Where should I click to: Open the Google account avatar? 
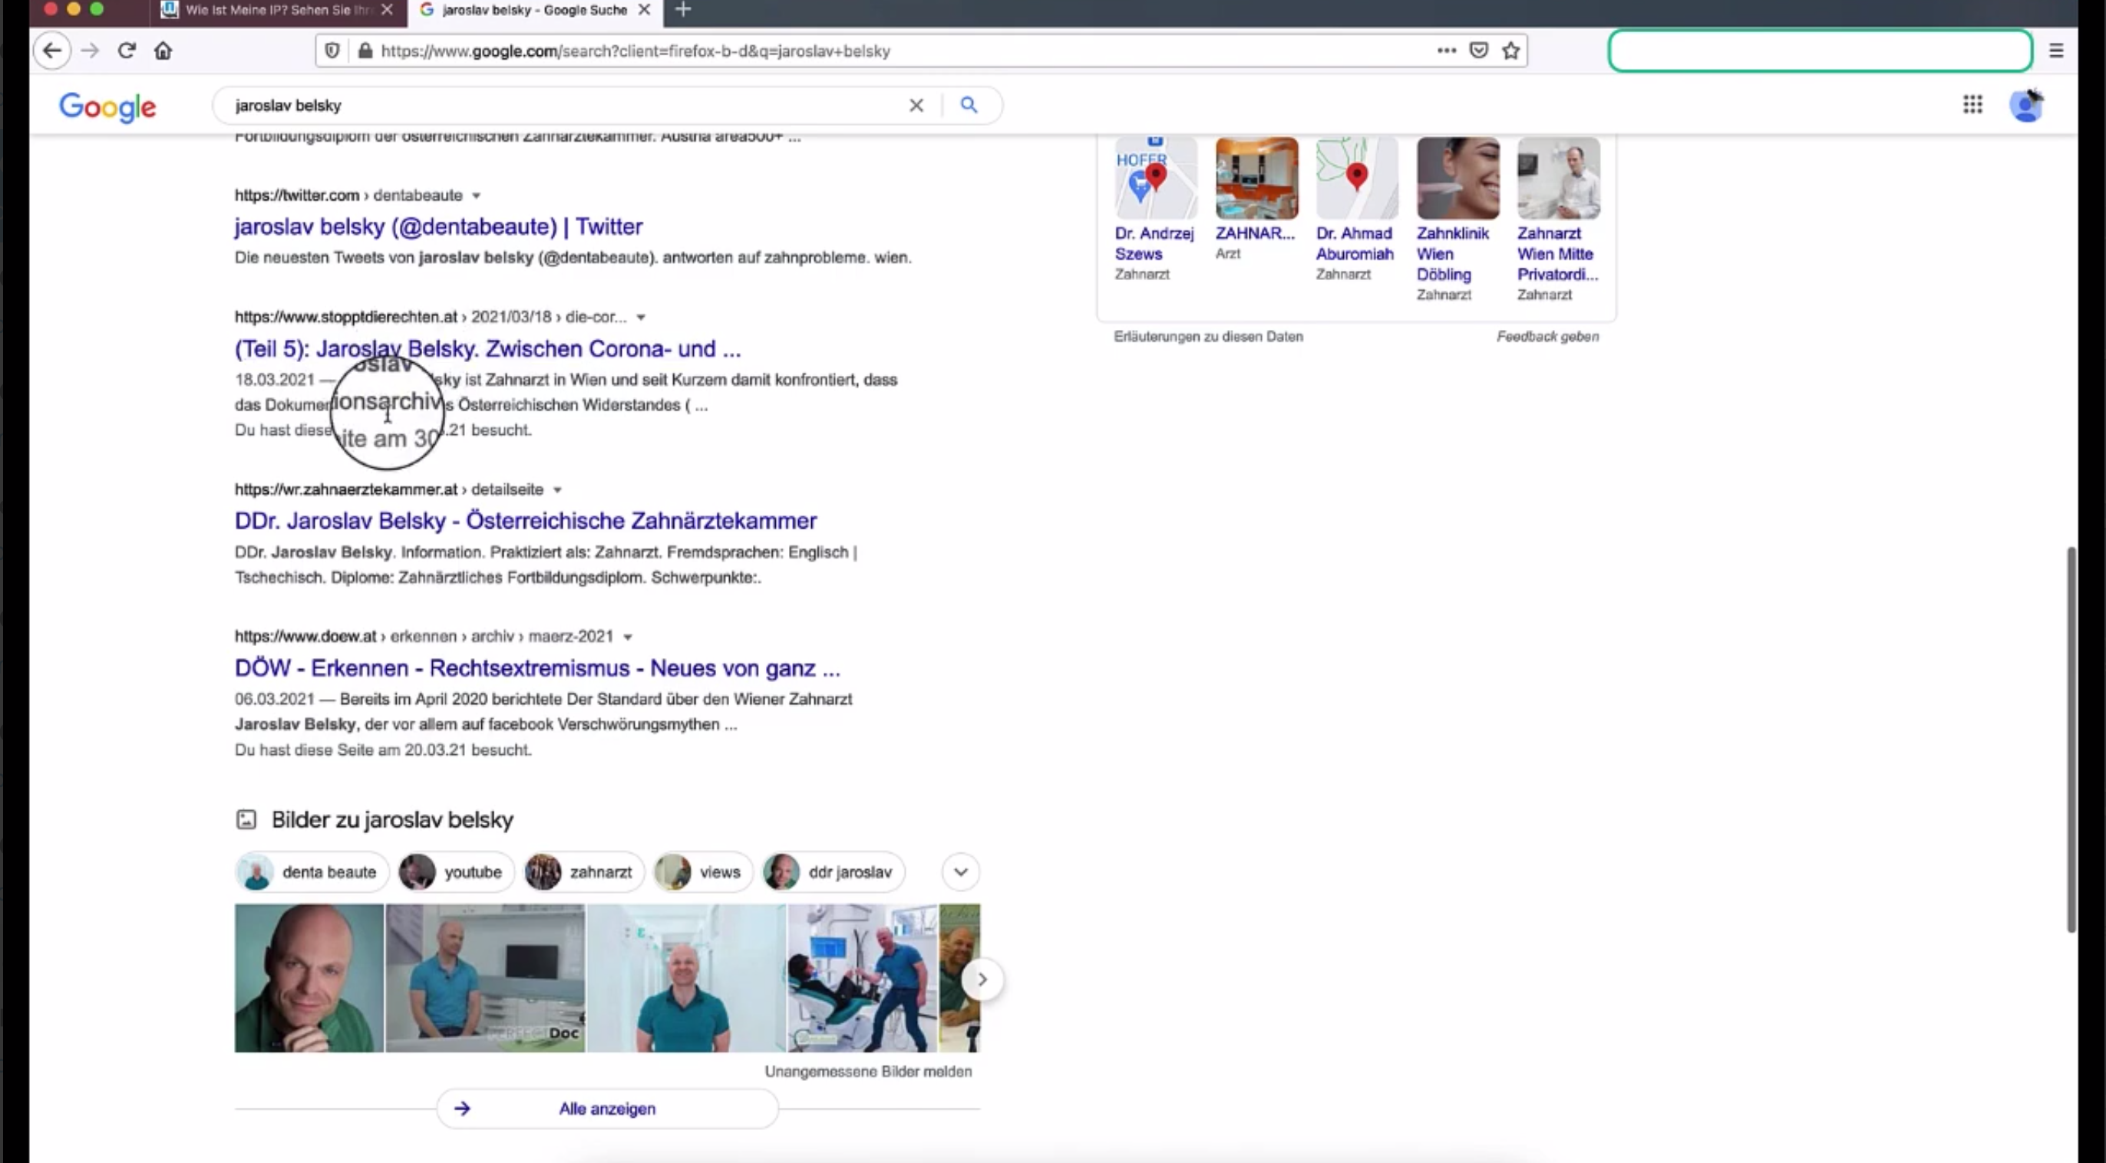pyautogui.click(x=2026, y=105)
